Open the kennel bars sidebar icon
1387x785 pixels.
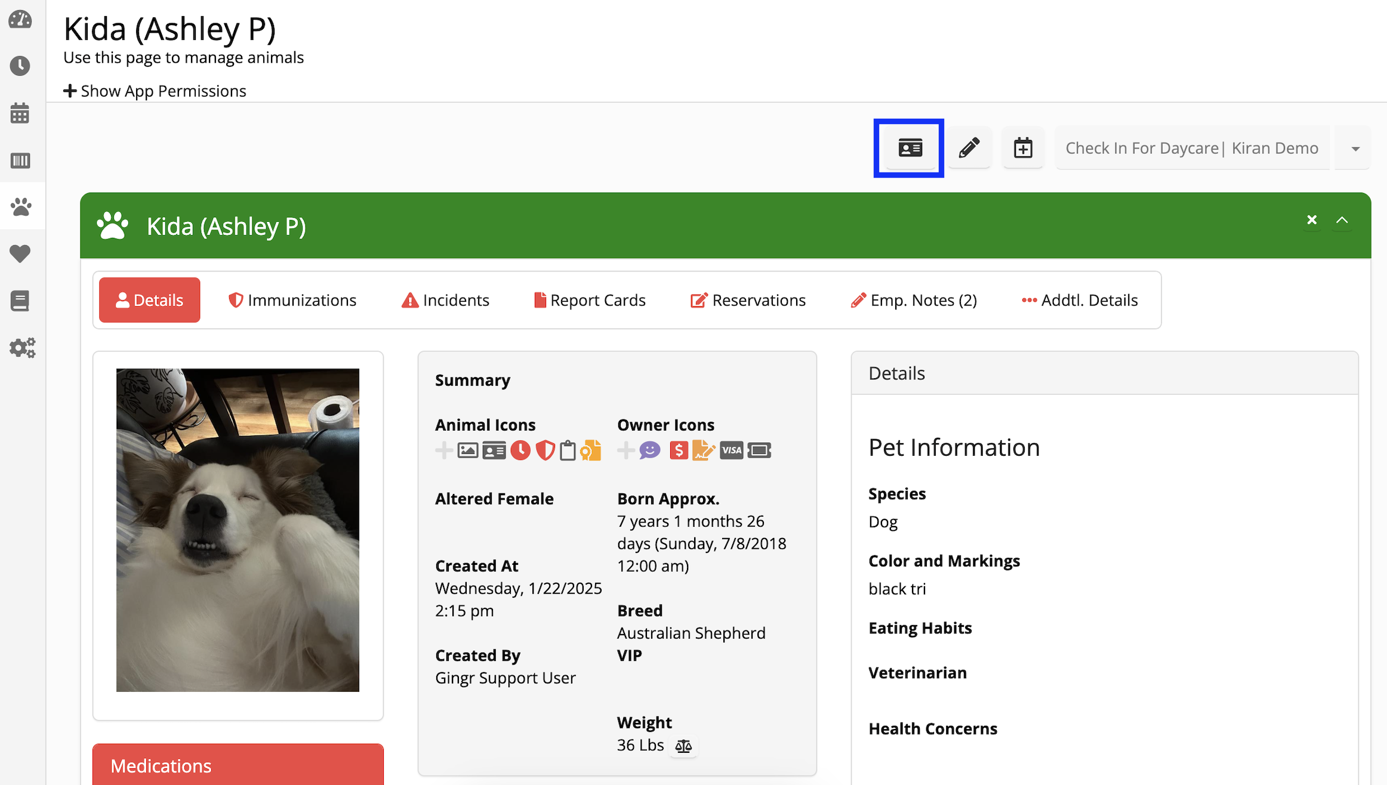point(20,160)
